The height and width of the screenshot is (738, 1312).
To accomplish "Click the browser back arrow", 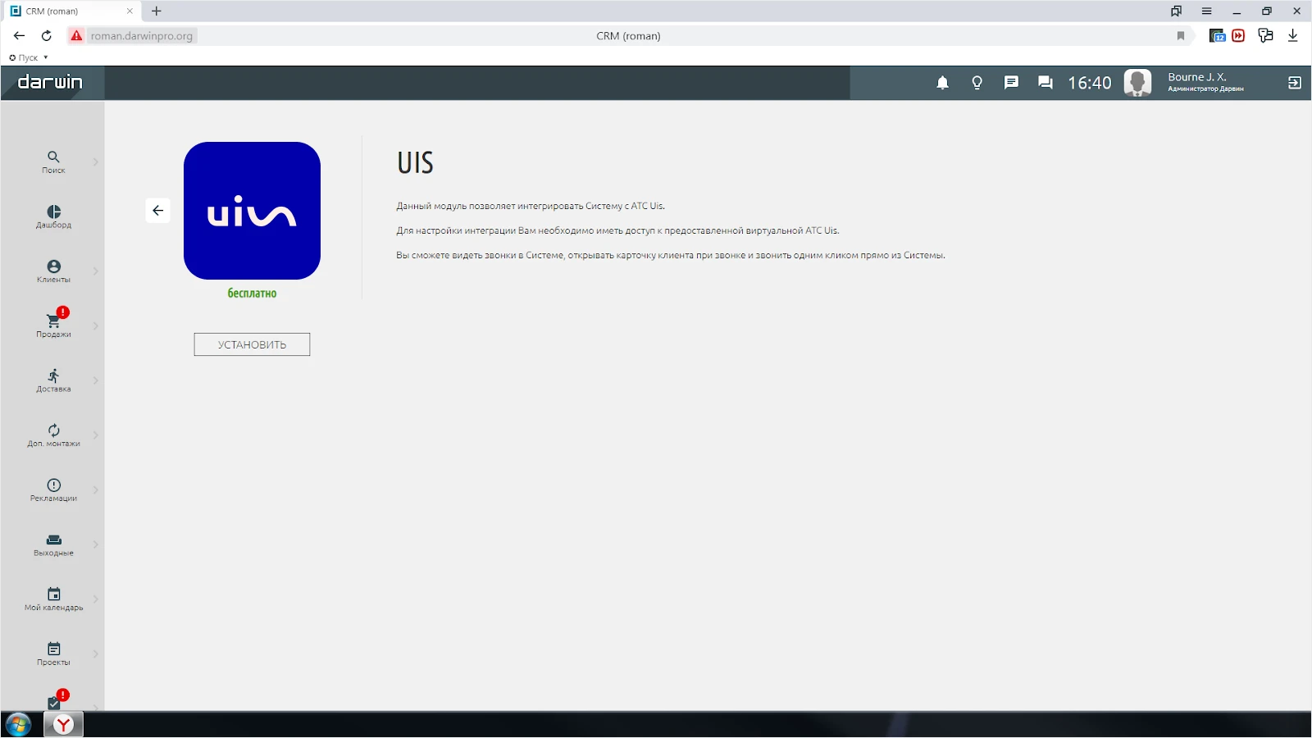I will (x=20, y=35).
